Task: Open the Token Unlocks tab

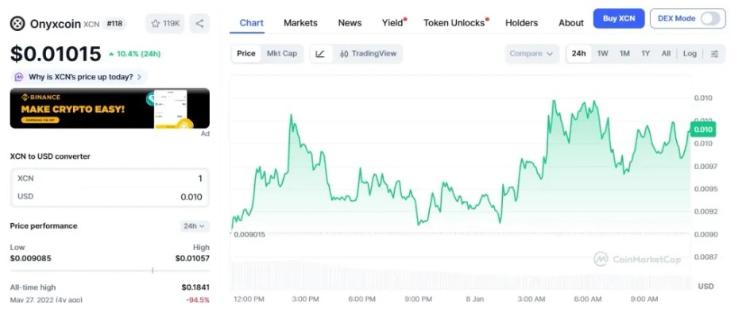Action: pos(454,23)
